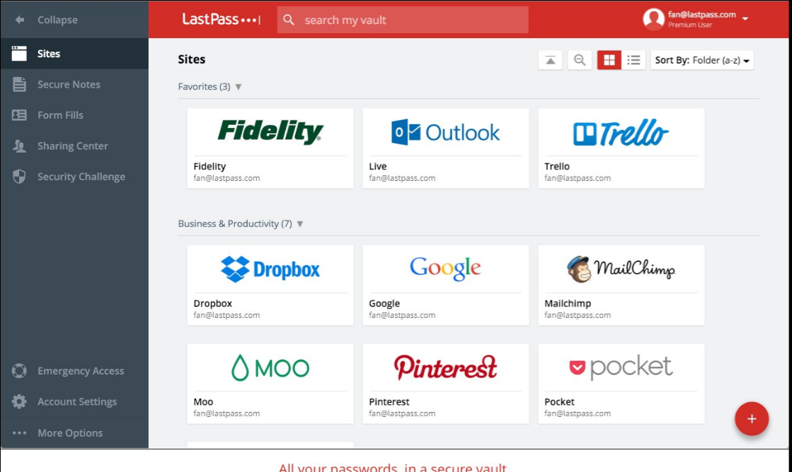792x472 pixels.
Task: Open Account Settings
Action: (74, 401)
